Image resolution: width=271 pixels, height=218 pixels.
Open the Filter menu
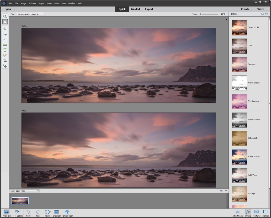coord(57,4)
